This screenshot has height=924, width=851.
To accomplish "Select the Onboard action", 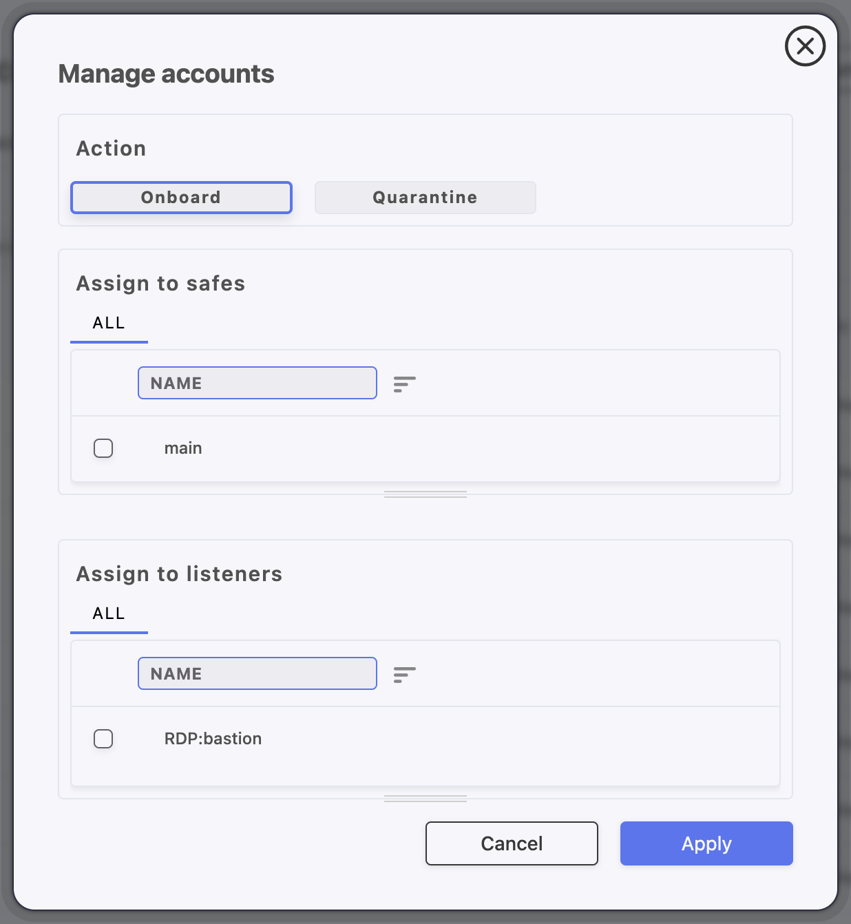I will click(x=181, y=198).
